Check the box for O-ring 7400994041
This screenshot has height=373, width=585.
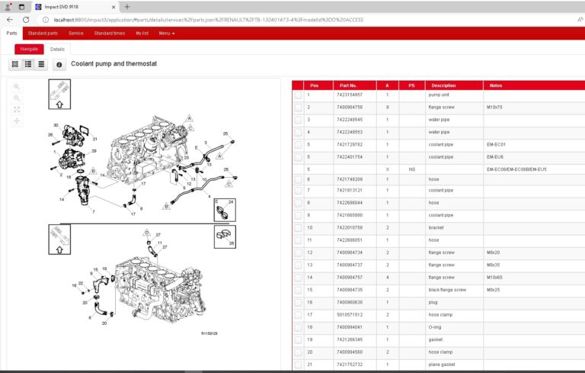click(x=298, y=327)
